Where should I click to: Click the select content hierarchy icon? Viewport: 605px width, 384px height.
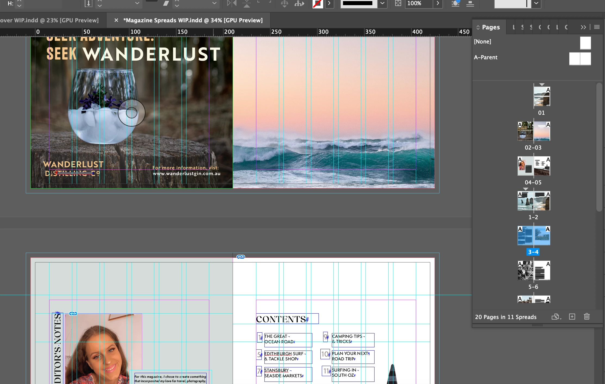[x=299, y=4]
